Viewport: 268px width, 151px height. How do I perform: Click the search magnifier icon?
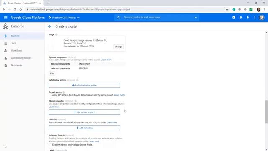119,18
